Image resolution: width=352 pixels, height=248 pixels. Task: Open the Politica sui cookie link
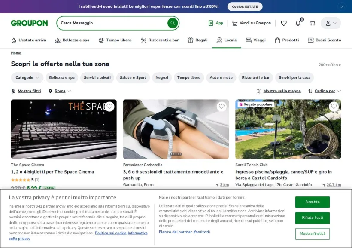[x=110, y=233]
